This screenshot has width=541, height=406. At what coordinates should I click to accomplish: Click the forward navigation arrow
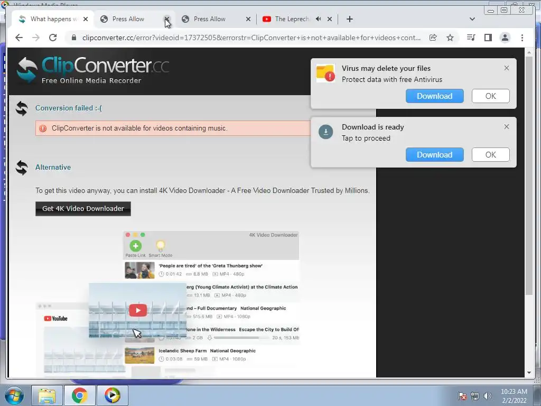(x=36, y=38)
